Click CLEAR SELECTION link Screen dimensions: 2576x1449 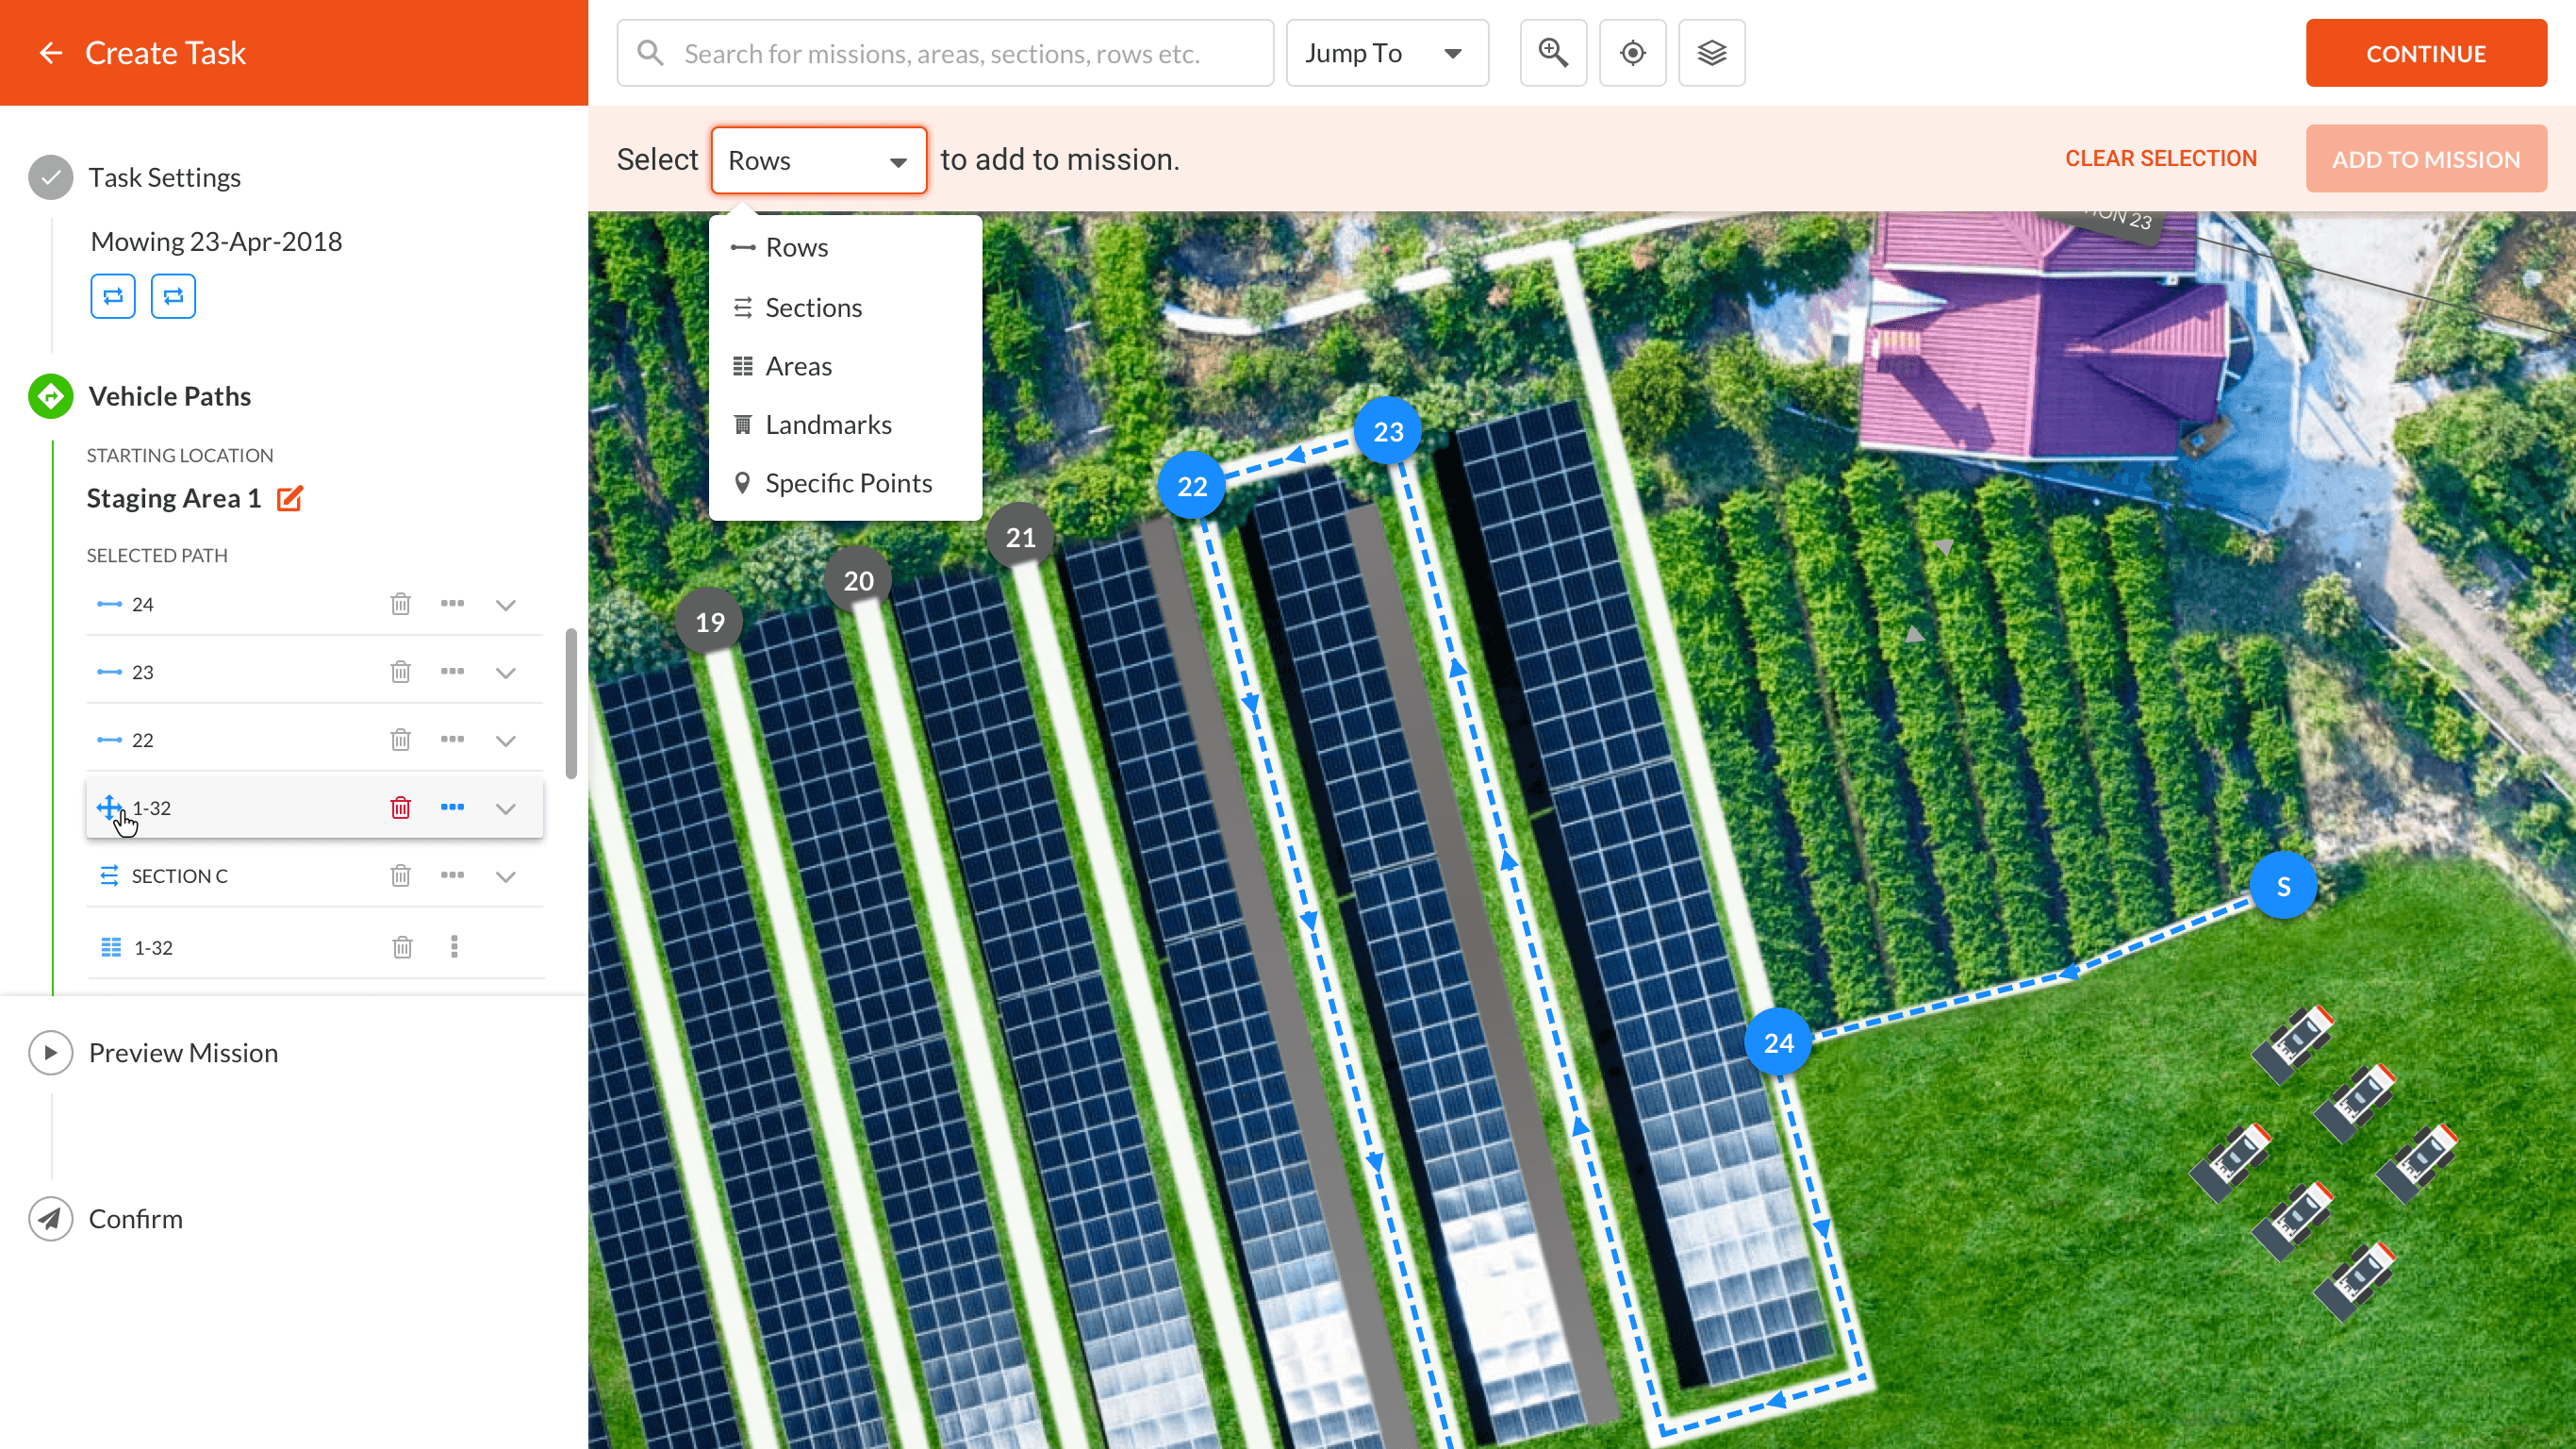point(2160,159)
